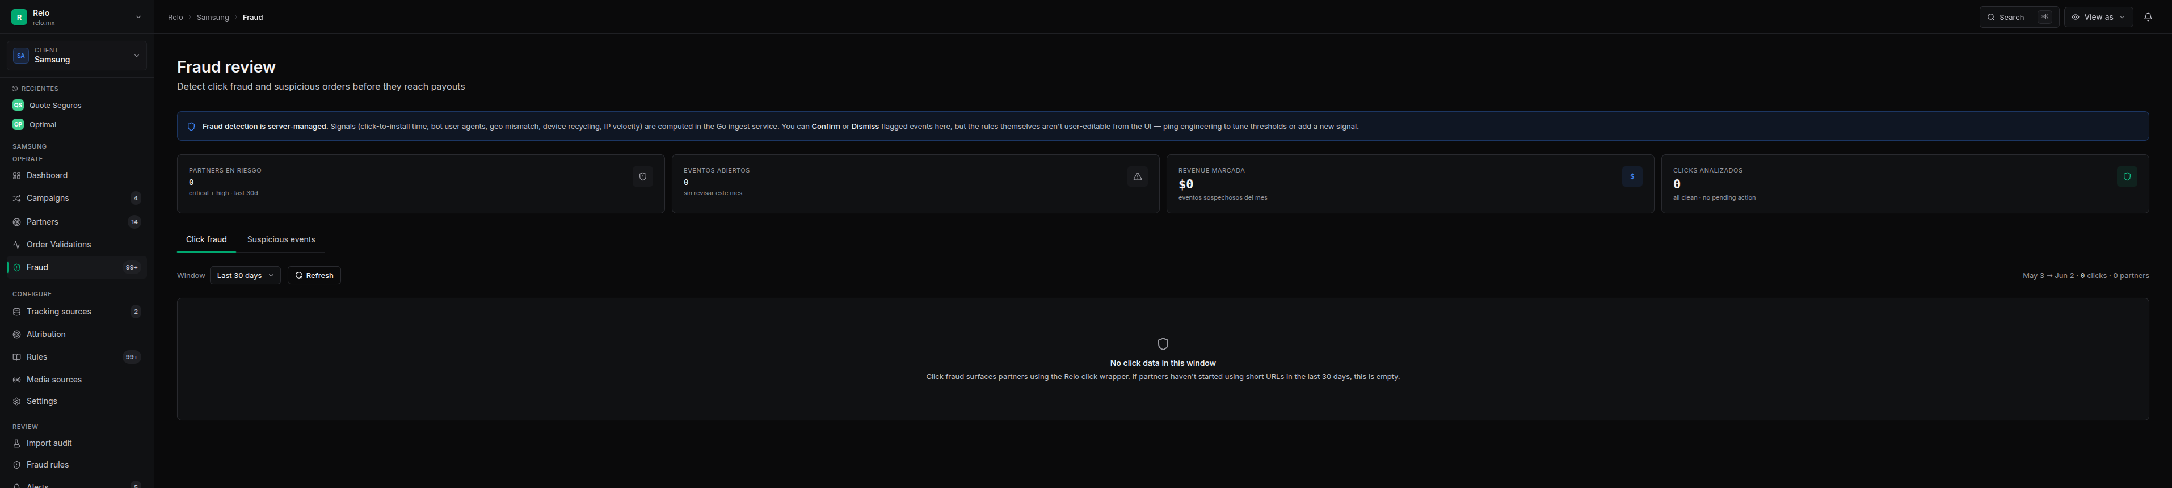Click the Rules book icon

16,357
